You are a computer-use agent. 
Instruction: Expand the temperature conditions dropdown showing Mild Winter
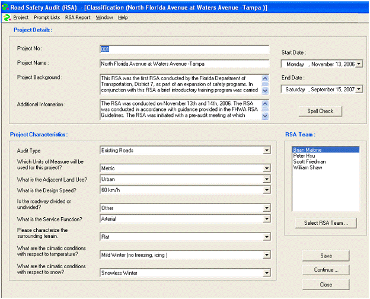click(267, 255)
